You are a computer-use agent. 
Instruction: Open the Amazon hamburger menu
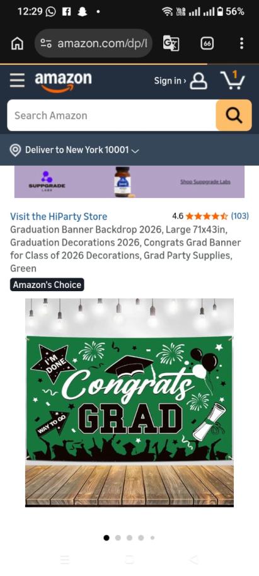pyautogui.click(x=17, y=80)
